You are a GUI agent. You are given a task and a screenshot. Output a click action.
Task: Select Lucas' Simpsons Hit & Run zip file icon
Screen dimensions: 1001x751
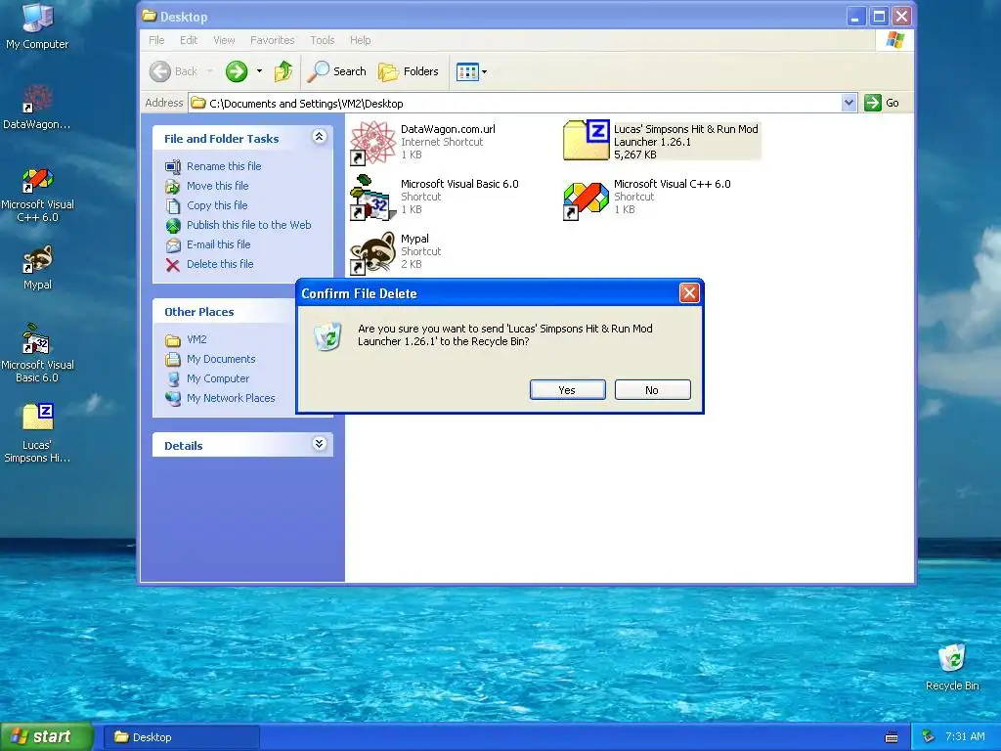(587, 141)
